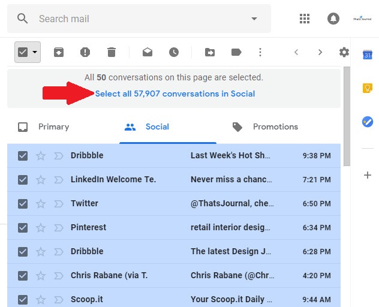This screenshot has height=307, width=379.
Task: Click the Twitter sender name
Action: tap(85, 203)
